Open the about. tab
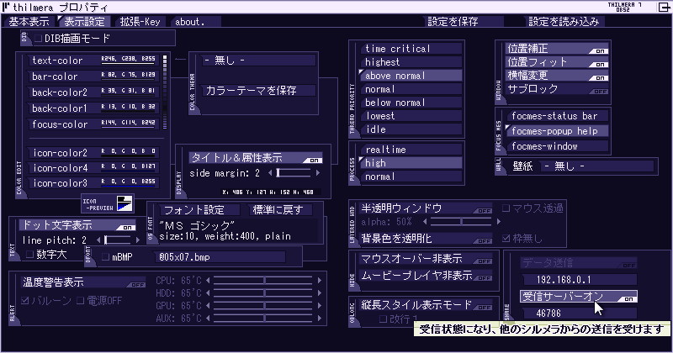673x353 pixels. [x=195, y=22]
